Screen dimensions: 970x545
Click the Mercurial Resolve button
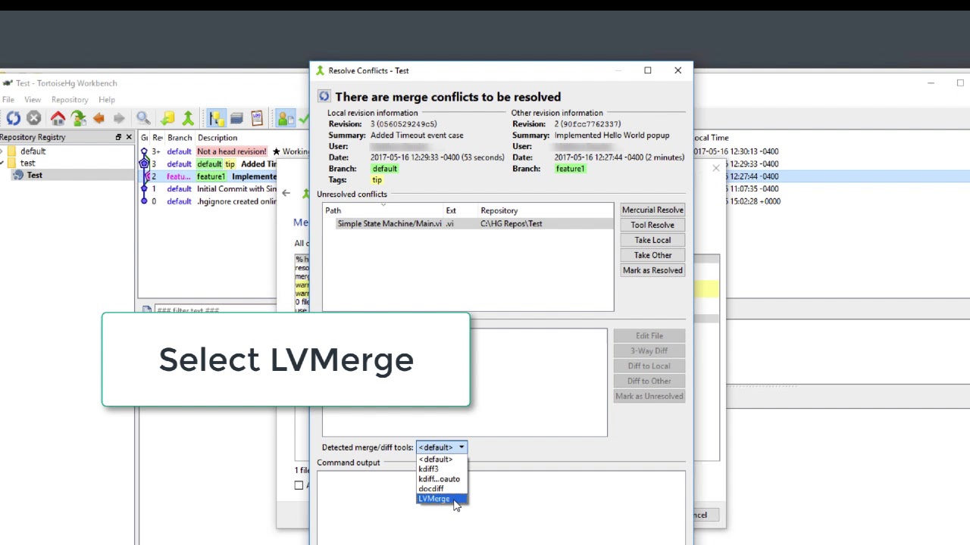(652, 210)
